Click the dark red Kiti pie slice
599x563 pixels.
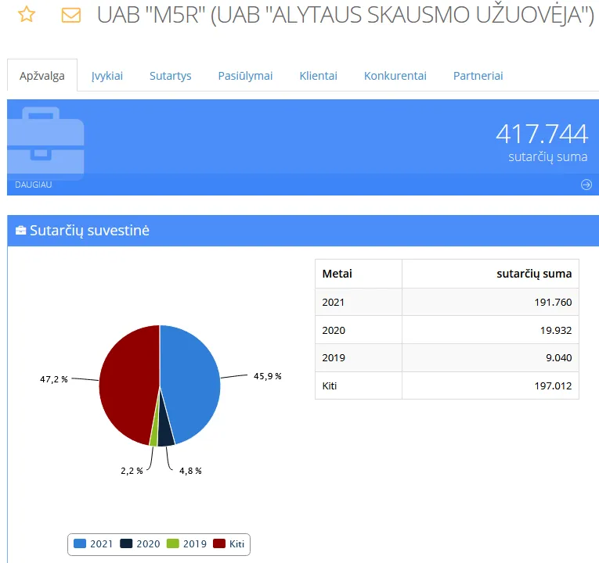pyautogui.click(x=127, y=383)
